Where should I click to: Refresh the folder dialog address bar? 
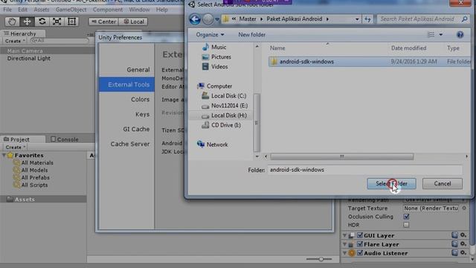367,19
